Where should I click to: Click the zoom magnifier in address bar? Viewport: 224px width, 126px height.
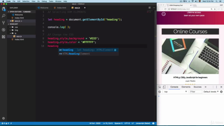point(211,9)
